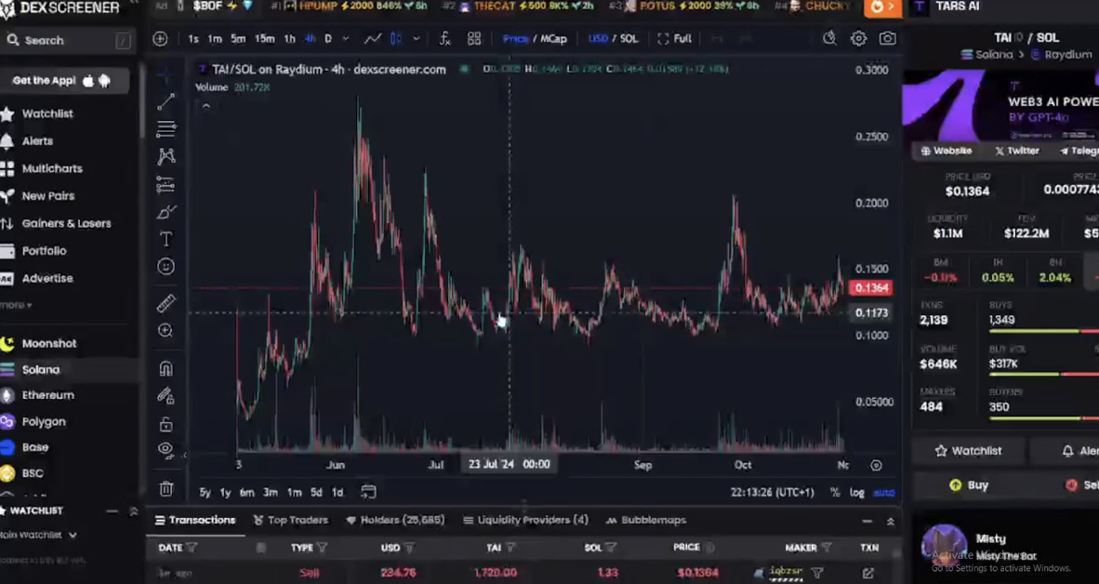The image size is (1099, 584).
Task: Select BSC chain in sidebar
Action: [x=33, y=473]
